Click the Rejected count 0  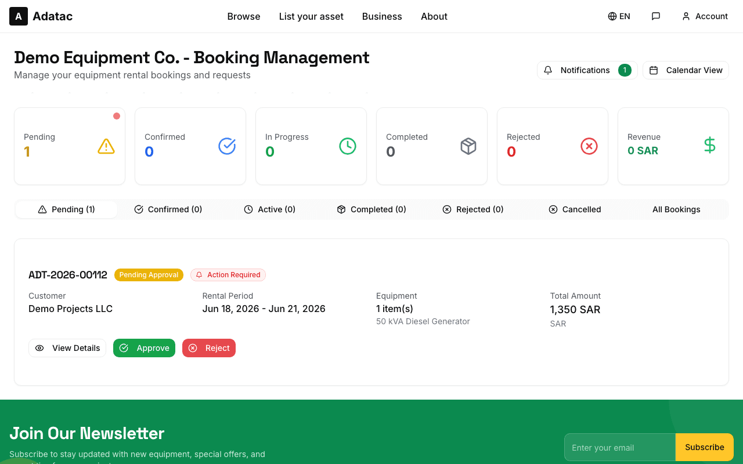[x=511, y=152]
